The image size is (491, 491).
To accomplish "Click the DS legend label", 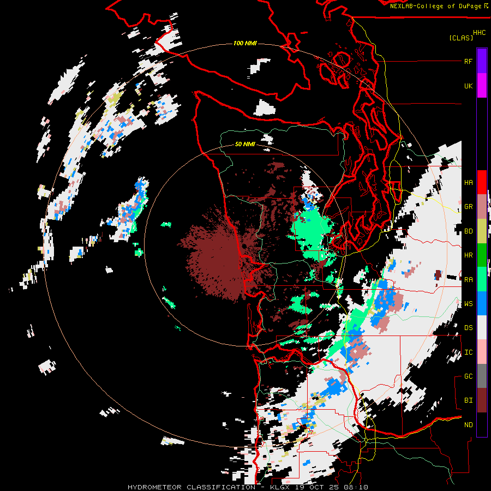I will pos(468,328).
